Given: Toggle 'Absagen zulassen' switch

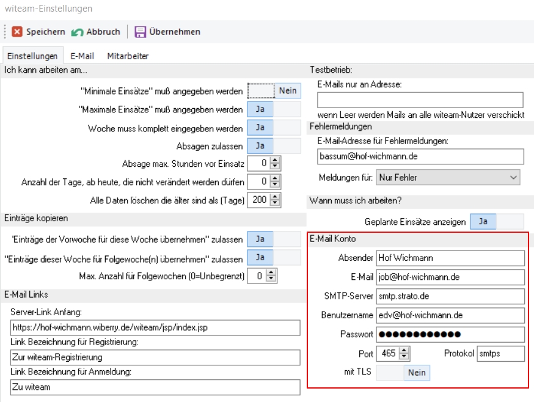Looking at the screenshot, I should 274,146.
